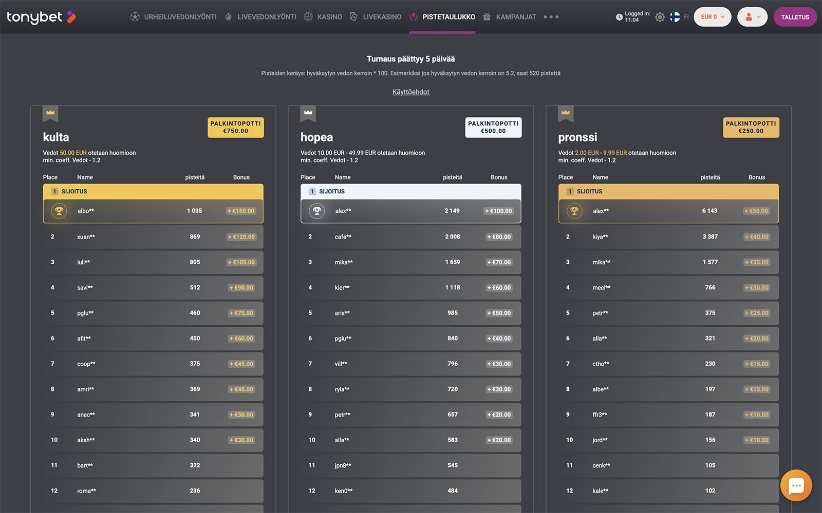Screen dimensions: 822x513
Task: Open the Käyttöehdot terms link
Action: point(410,92)
